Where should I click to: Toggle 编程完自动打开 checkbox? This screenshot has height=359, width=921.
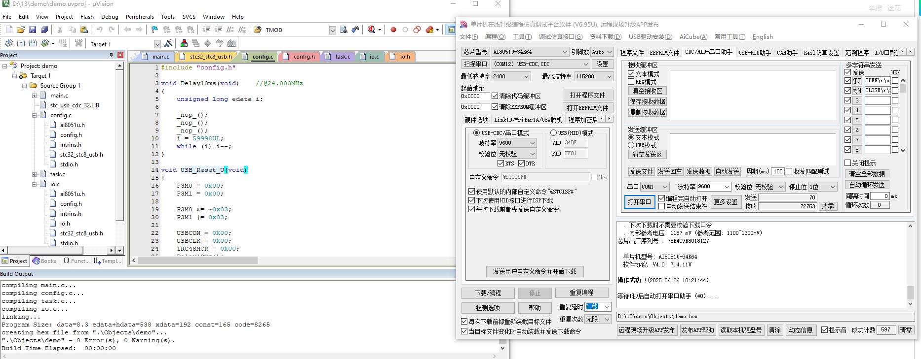tap(661, 198)
